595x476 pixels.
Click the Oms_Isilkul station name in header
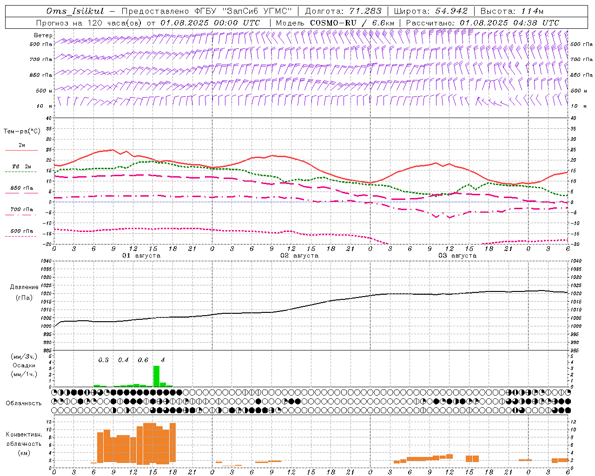[x=75, y=11]
